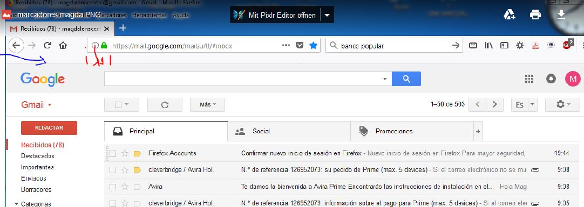Open Adblock Plus extension icon
This screenshot has height=207, width=584.
[567, 45]
